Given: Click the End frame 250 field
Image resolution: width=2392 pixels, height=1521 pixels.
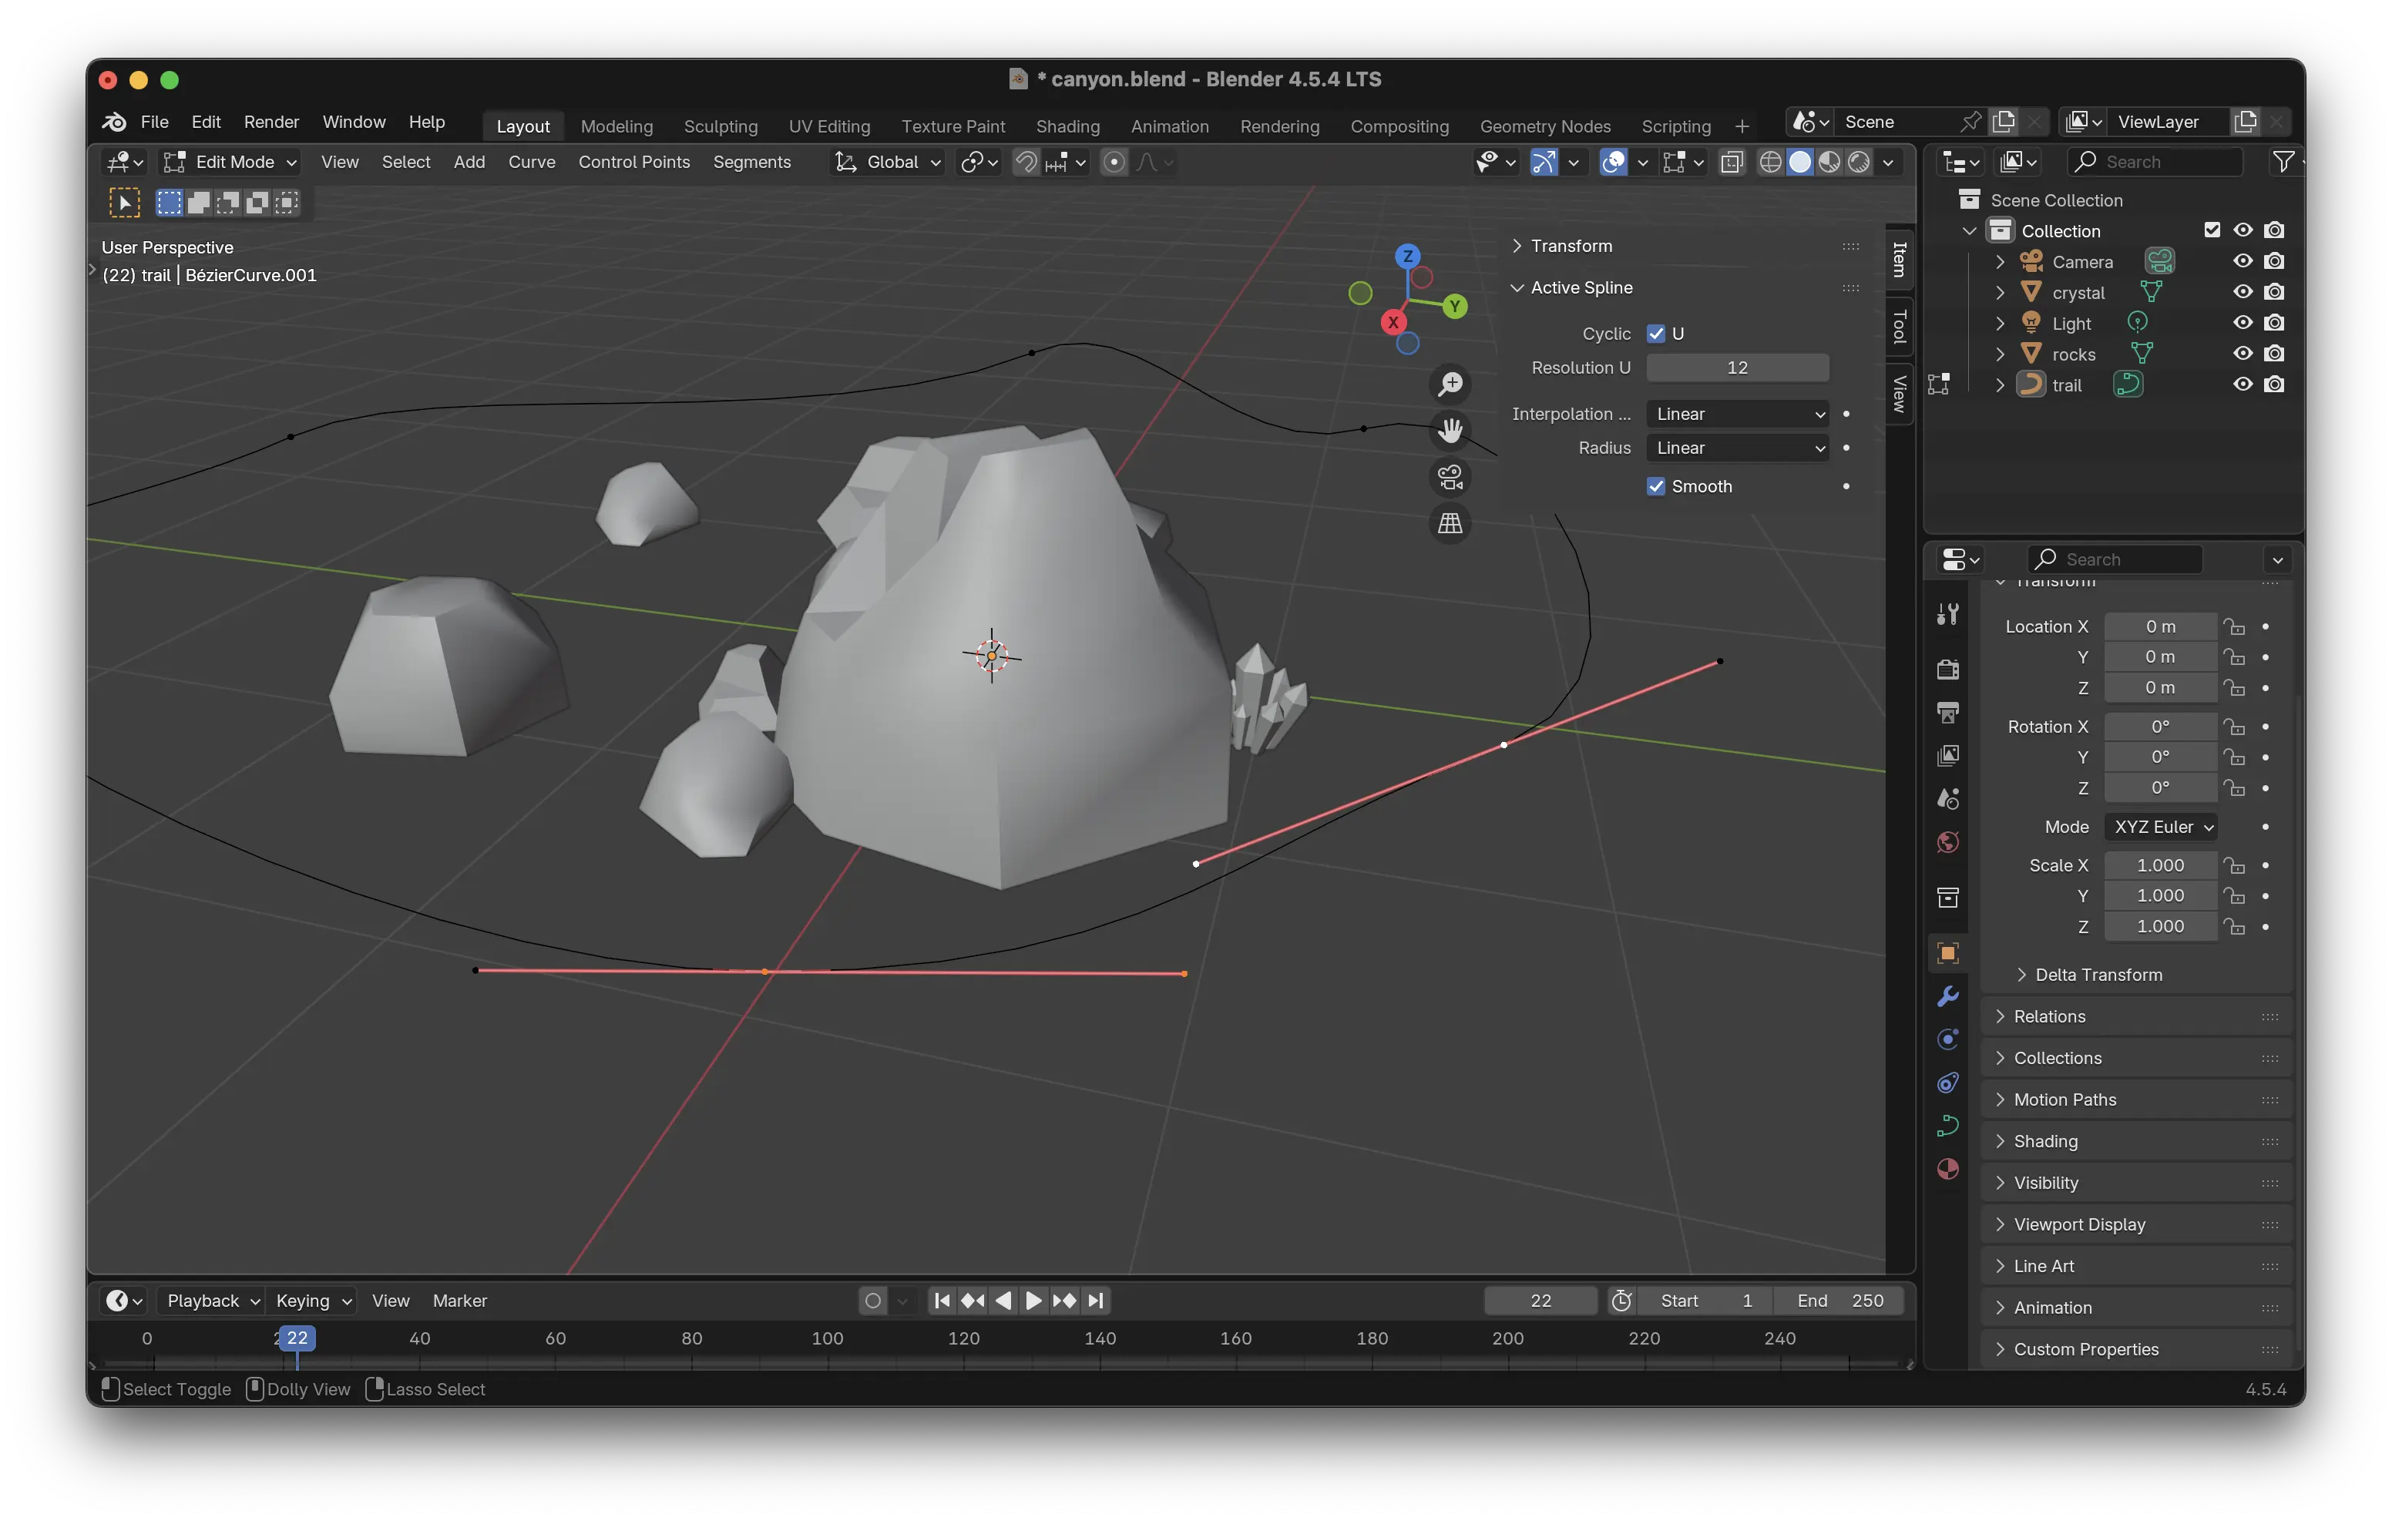Looking at the screenshot, I should click(1841, 1301).
